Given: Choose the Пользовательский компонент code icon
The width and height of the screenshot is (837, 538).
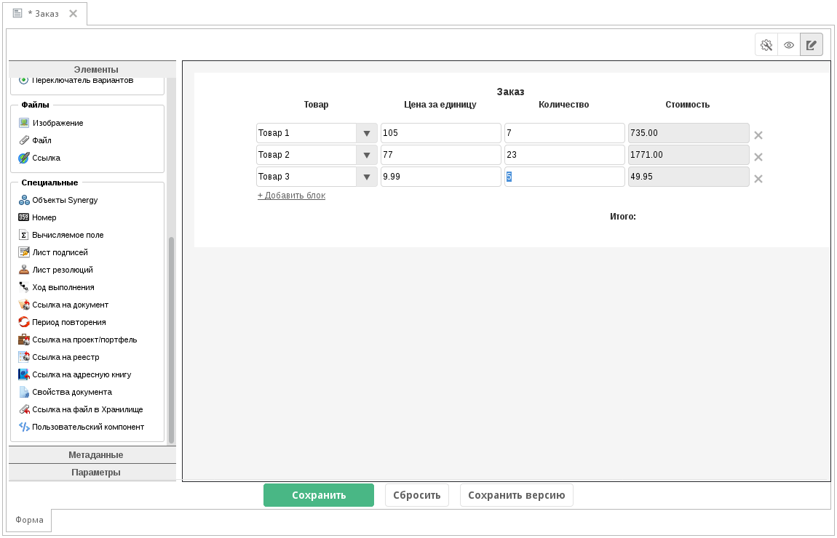Looking at the screenshot, I should click(x=24, y=427).
